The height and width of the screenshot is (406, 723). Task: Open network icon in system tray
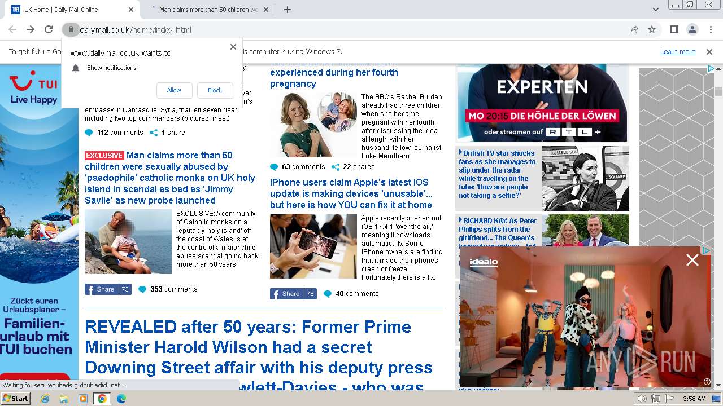pyautogui.click(x=656, y=399)
